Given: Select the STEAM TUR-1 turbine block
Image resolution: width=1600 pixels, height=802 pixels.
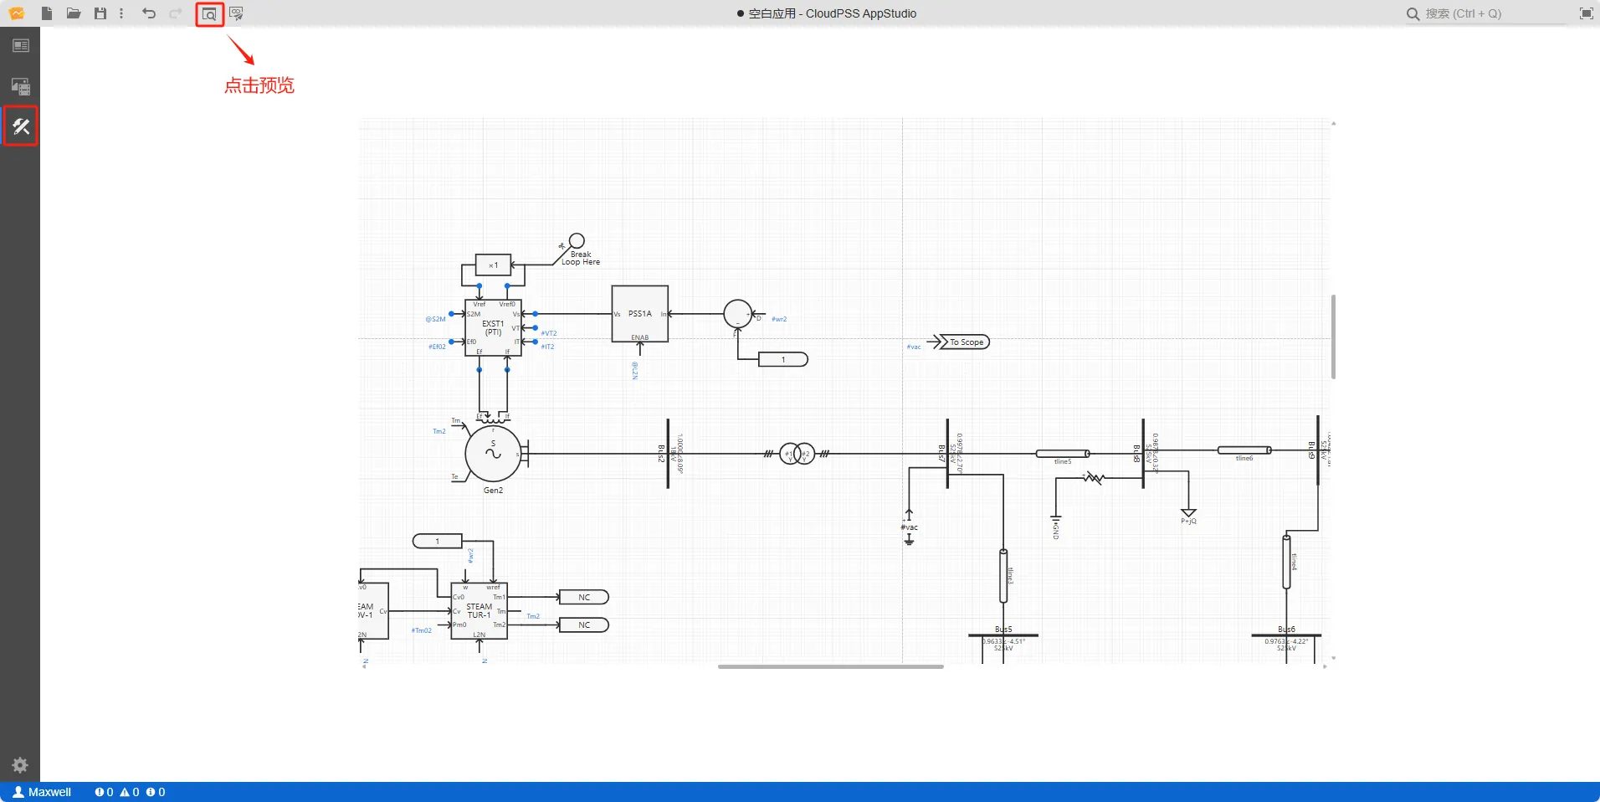Looking at the screenshot, I should (x=479, y=611).
